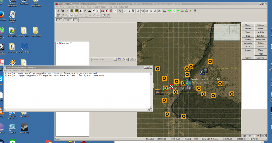Click the Notepad horizontal scrollbar
Image resolution: width=272 pixels, height=143 pixels.
pos(76,109)
